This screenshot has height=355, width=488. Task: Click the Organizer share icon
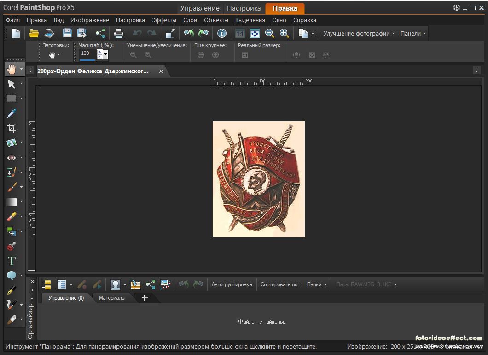click(151, 284)
